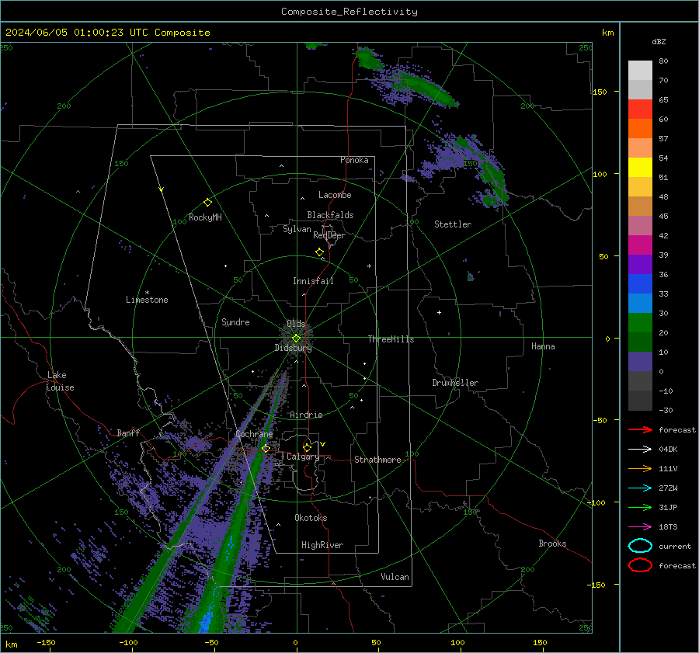Click the yellow diamond marker near RockyMH
This screenshot has width=699, height=653.
207,203
